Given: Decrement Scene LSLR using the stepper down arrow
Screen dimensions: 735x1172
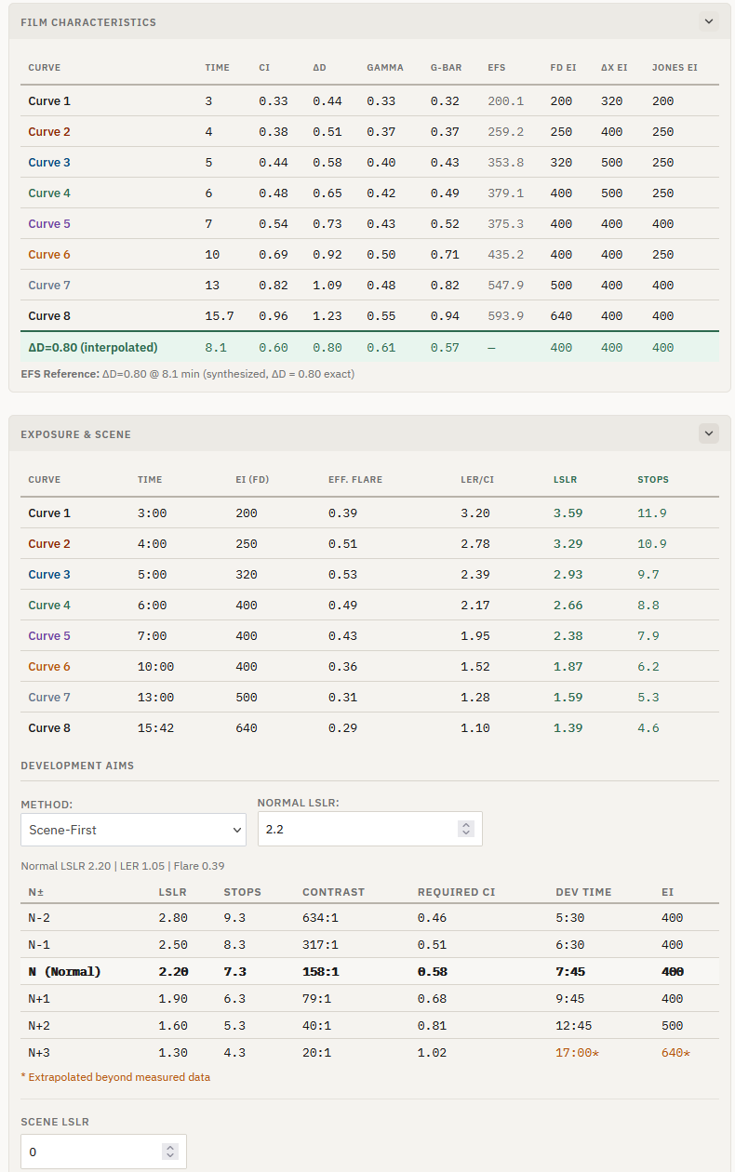Looking at the screenshot, I should click(x=170, y=1156).
